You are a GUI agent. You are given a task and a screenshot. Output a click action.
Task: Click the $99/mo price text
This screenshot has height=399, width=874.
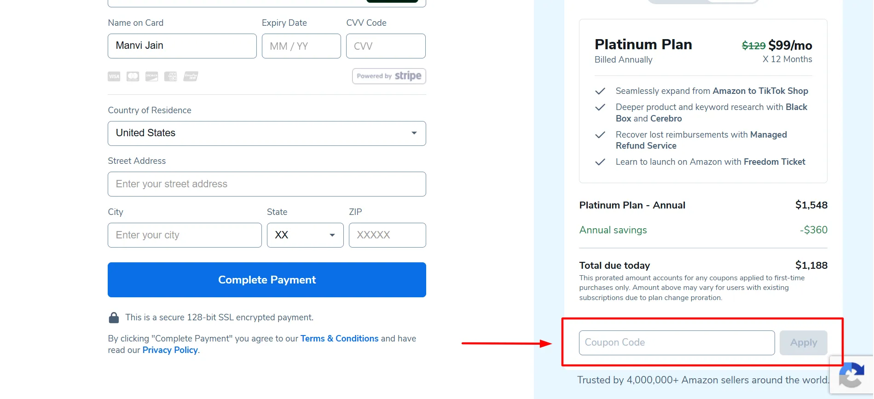point(790,45)
